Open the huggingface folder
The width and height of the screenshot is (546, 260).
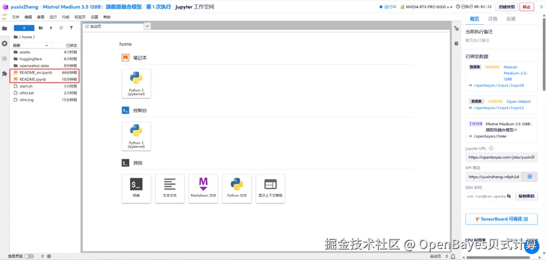tap(45, 59)
